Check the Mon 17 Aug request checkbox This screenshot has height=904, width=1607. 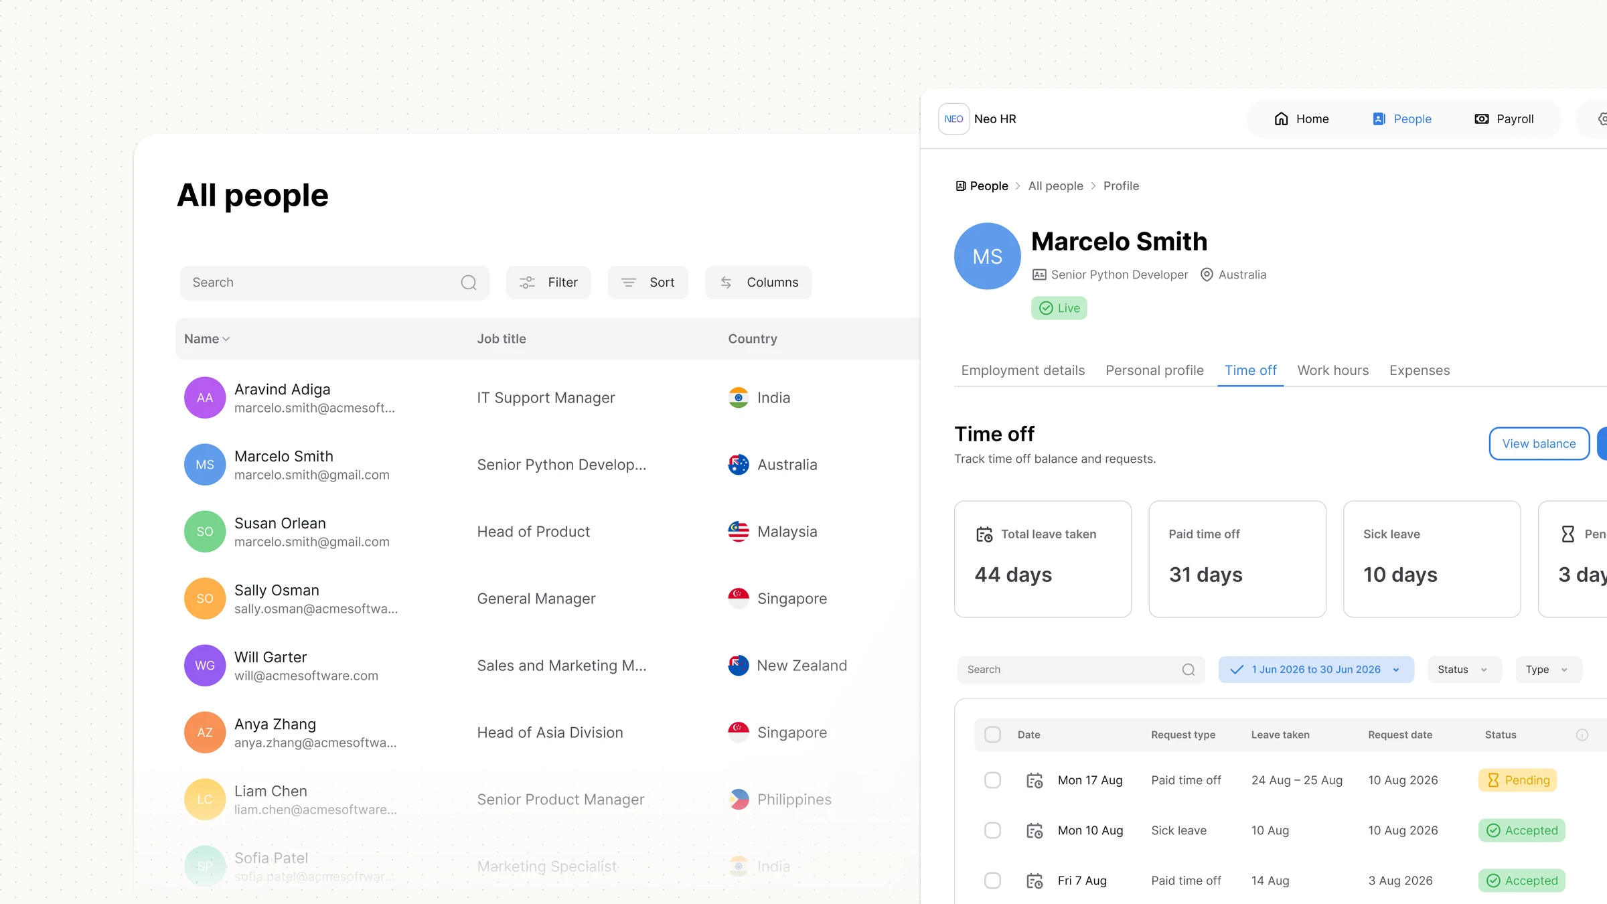pos(992,781)
